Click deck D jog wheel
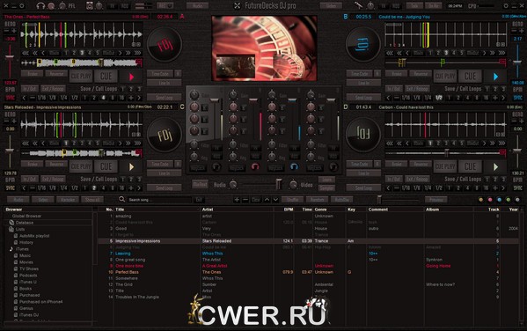The image size is (527, 331). (363, 135)
